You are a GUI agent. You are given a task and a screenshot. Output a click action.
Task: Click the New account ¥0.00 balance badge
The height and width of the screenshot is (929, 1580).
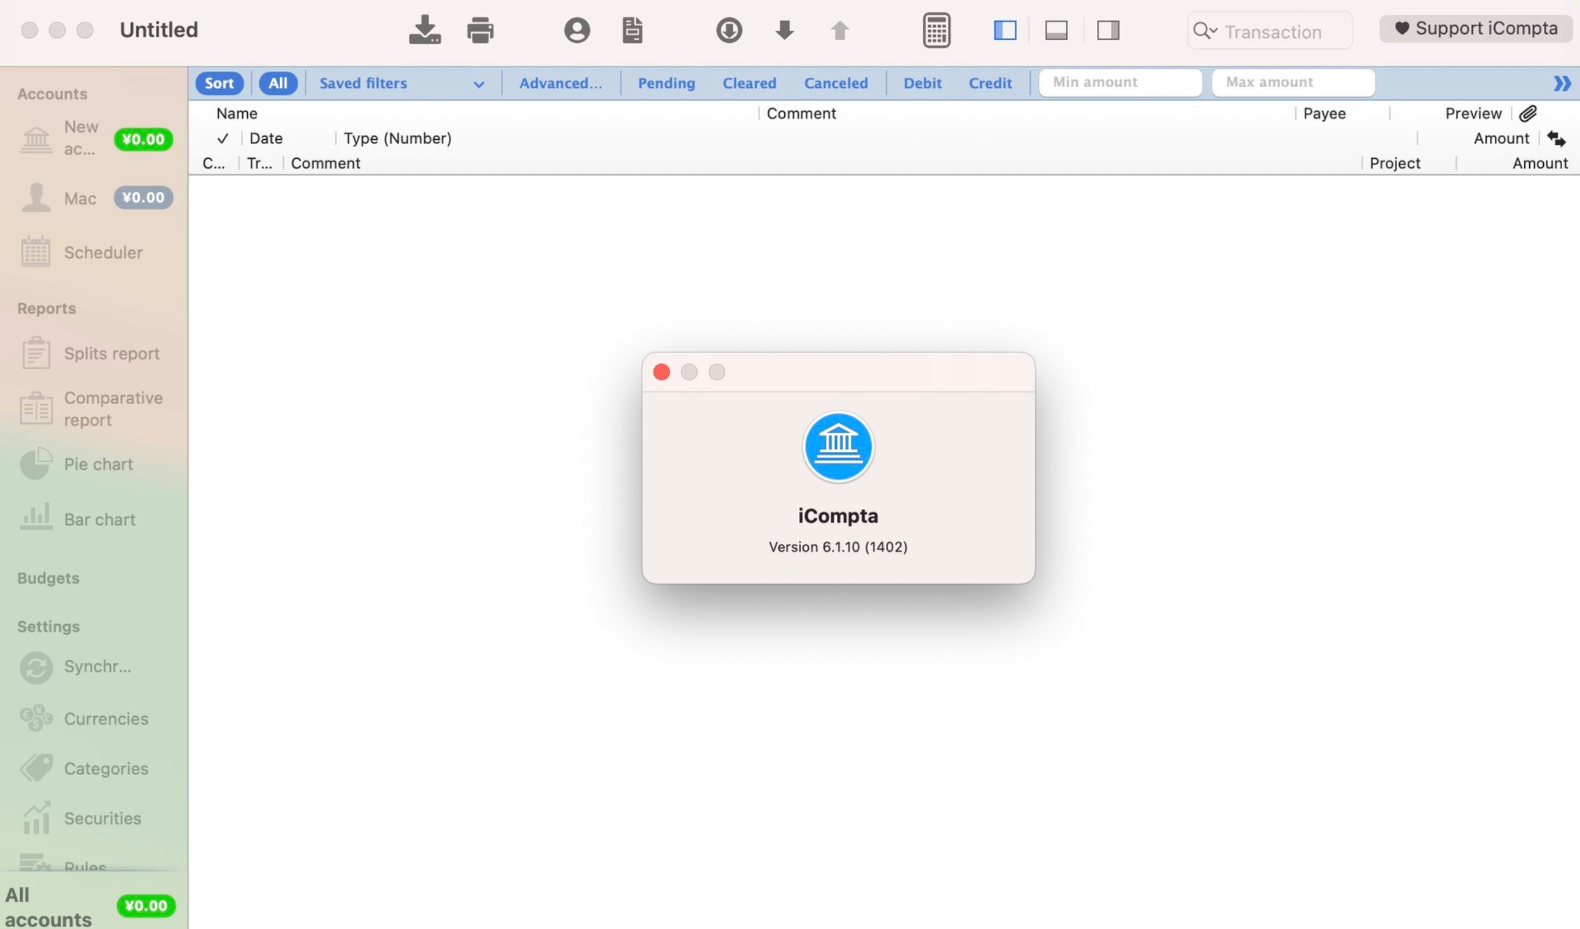point(143,139)
